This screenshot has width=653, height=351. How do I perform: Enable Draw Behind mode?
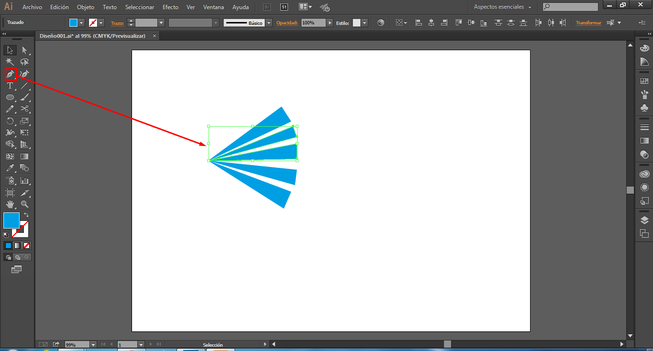click(x=17, y=257)
